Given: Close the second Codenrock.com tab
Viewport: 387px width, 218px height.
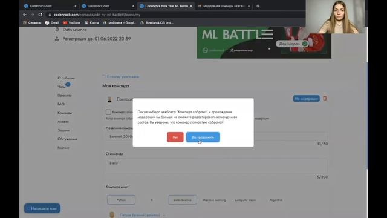Looking at the screenshot, I should point(133,6).
